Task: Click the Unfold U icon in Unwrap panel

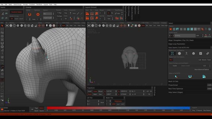Action: coord(29,15)
